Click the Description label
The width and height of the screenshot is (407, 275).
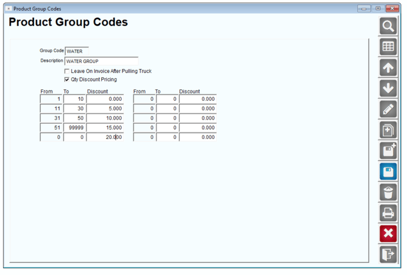[x=52, y=61]
